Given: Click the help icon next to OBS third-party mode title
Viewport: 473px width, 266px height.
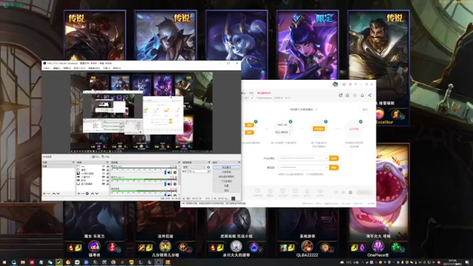Looking at the screenshot, I should [x=316, y=110].
